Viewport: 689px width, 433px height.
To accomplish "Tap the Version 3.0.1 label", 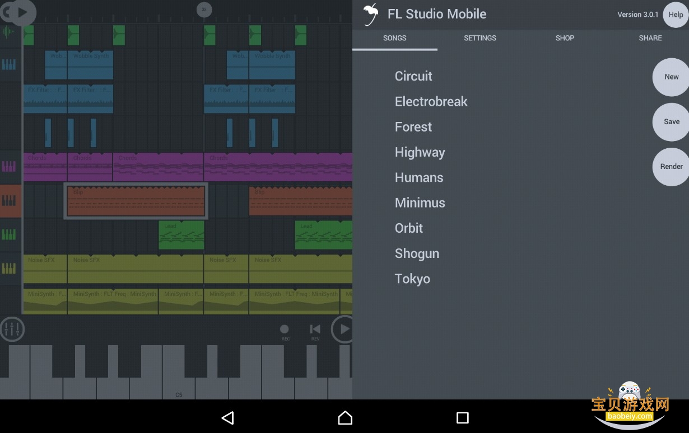I will pos(637,15).
